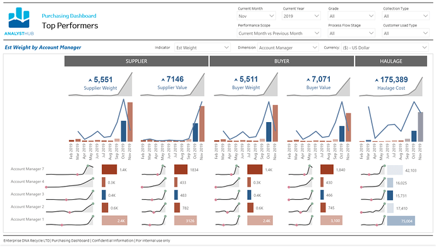Expand the Grade filter dropdown

(x=351, y=16)
